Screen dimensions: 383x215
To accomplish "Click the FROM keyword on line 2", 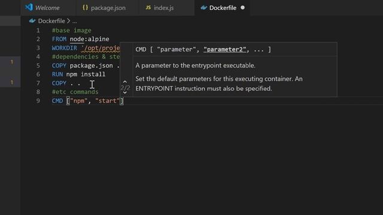I will (x=59, y=39).
